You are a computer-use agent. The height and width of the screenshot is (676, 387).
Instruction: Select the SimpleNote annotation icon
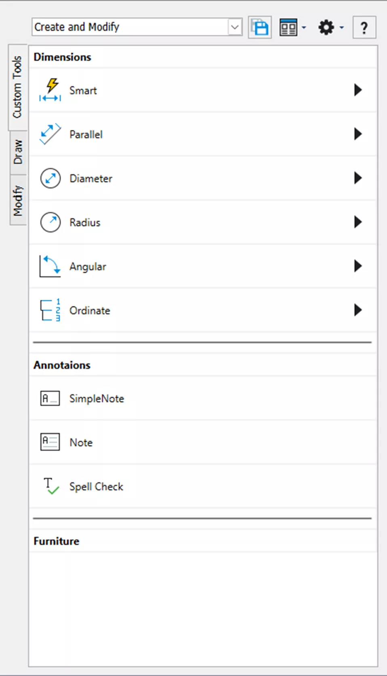50,398
